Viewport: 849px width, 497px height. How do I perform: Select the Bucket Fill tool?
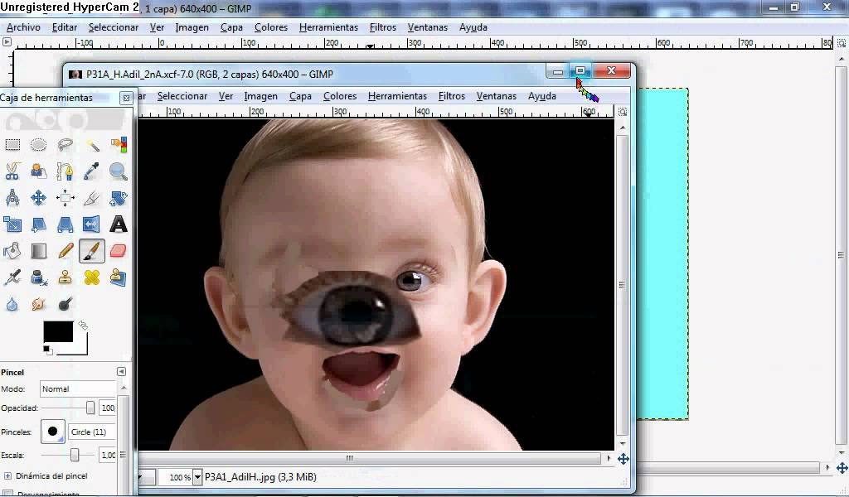pos(12,251)
